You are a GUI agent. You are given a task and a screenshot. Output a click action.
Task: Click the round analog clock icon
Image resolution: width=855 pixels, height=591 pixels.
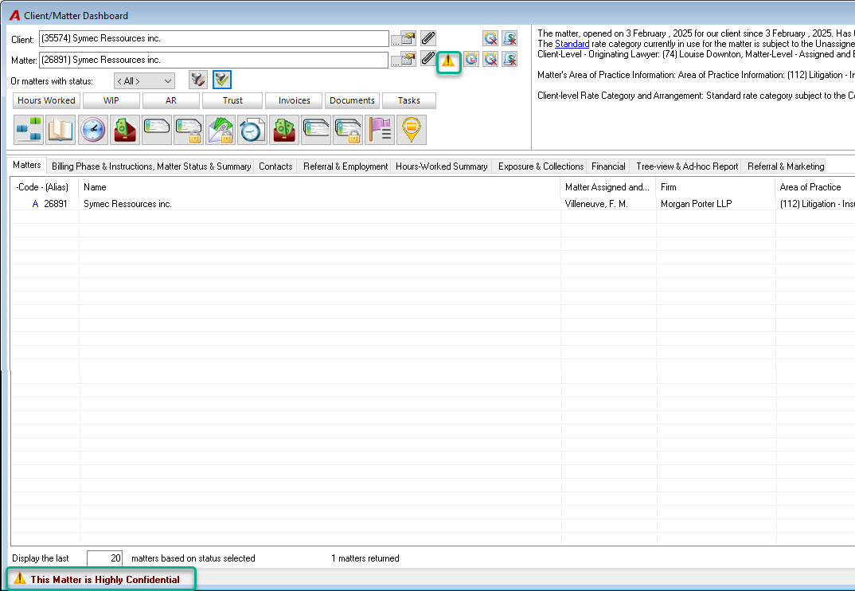pos(92,129)
